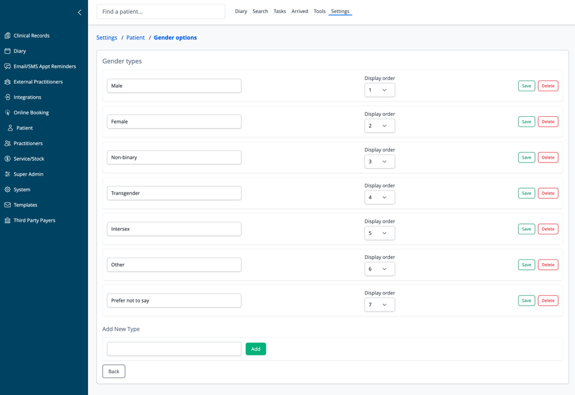Click the Email/SMS Appt Reminders icon
The height and width of the screenshot is (395, 575).
(7, 66)
